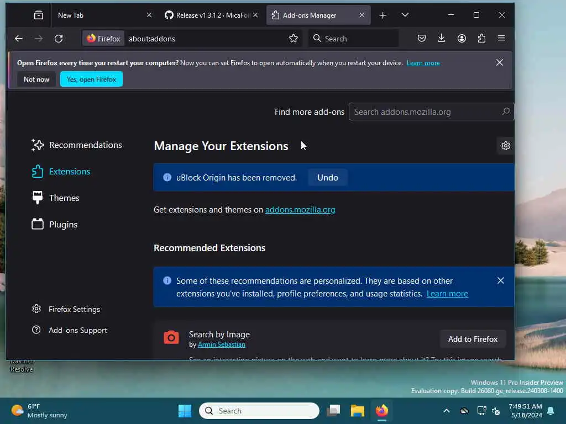Open volume muted tray icon

coord(496,411)
